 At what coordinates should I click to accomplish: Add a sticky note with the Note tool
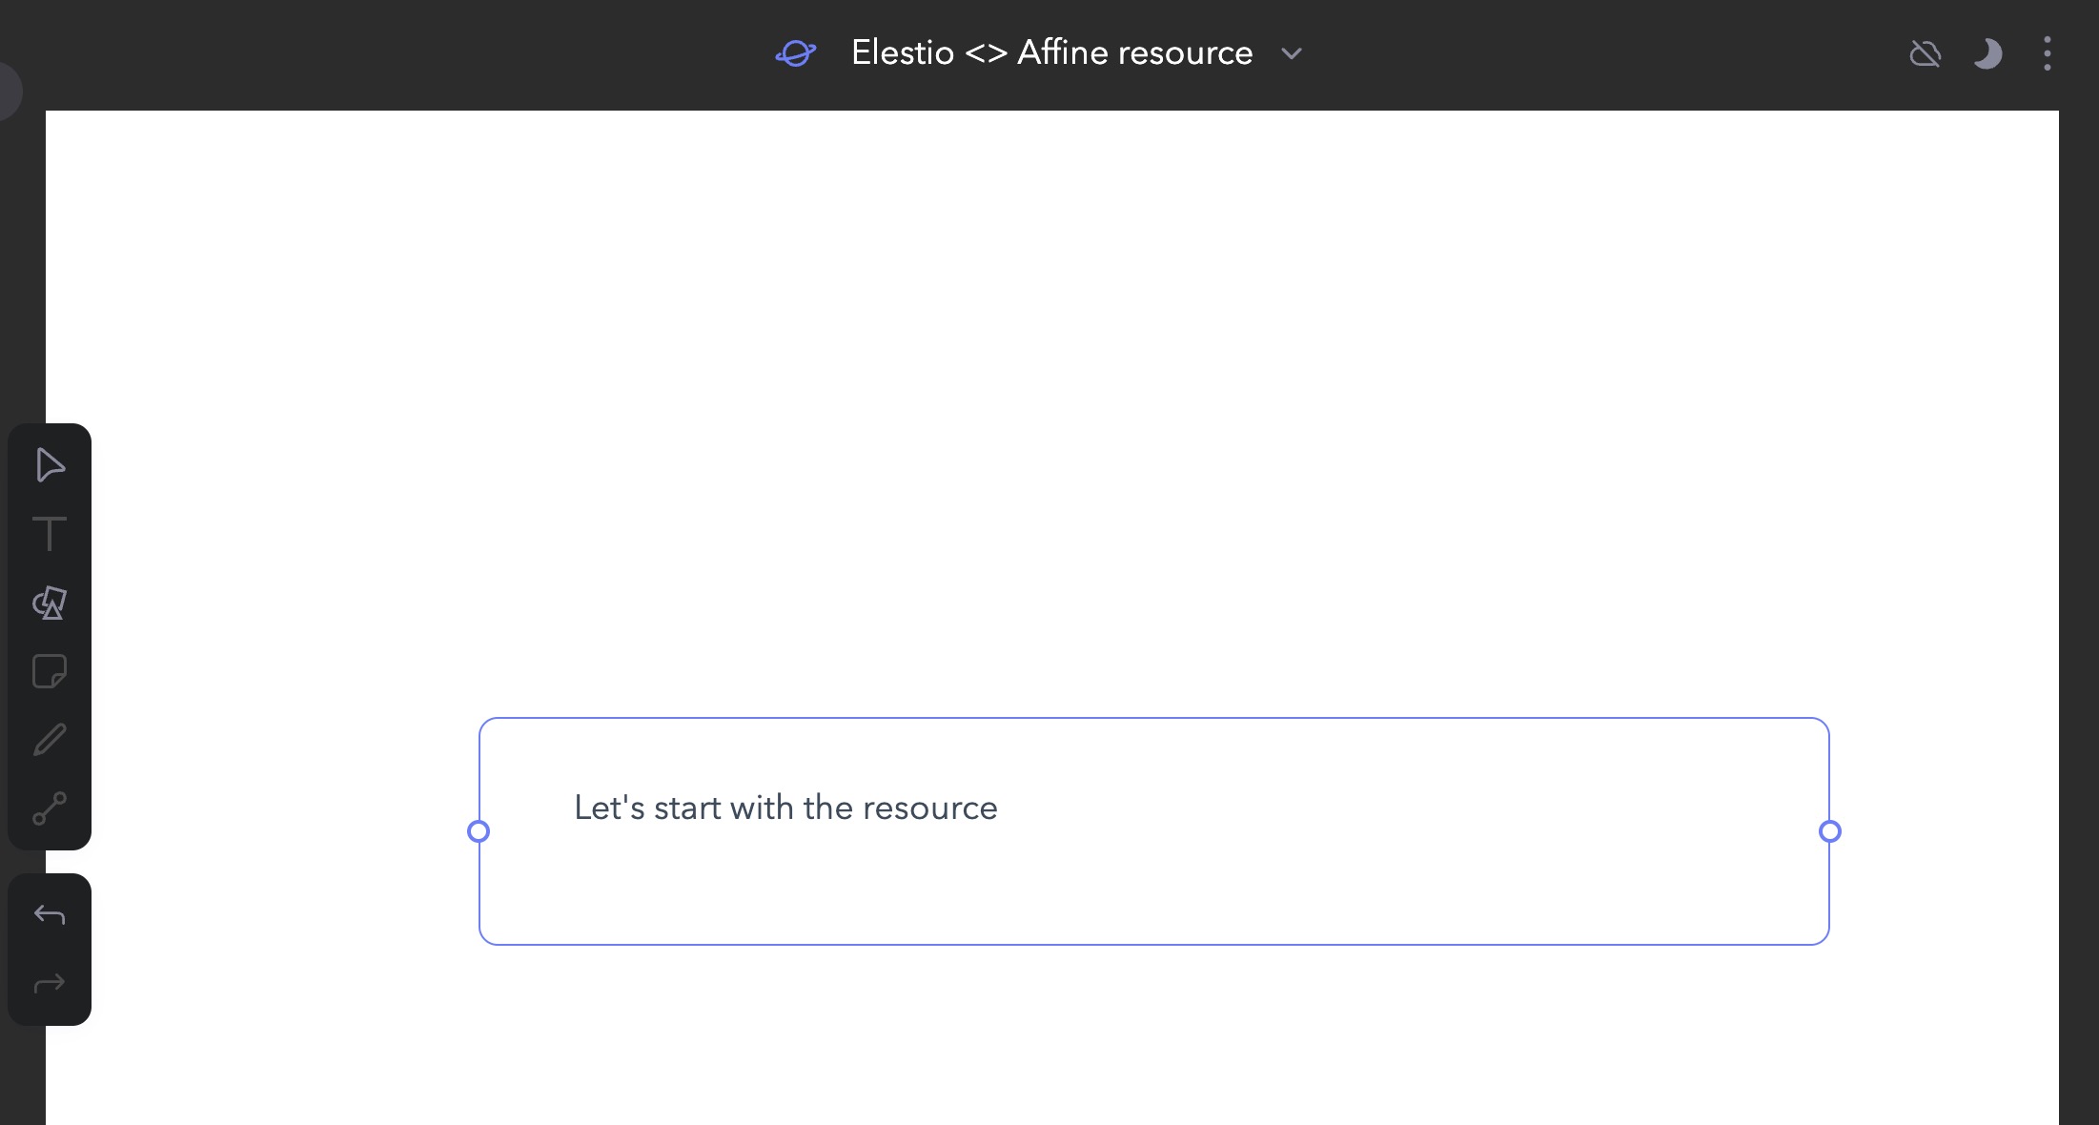click(x=50, y=672)
